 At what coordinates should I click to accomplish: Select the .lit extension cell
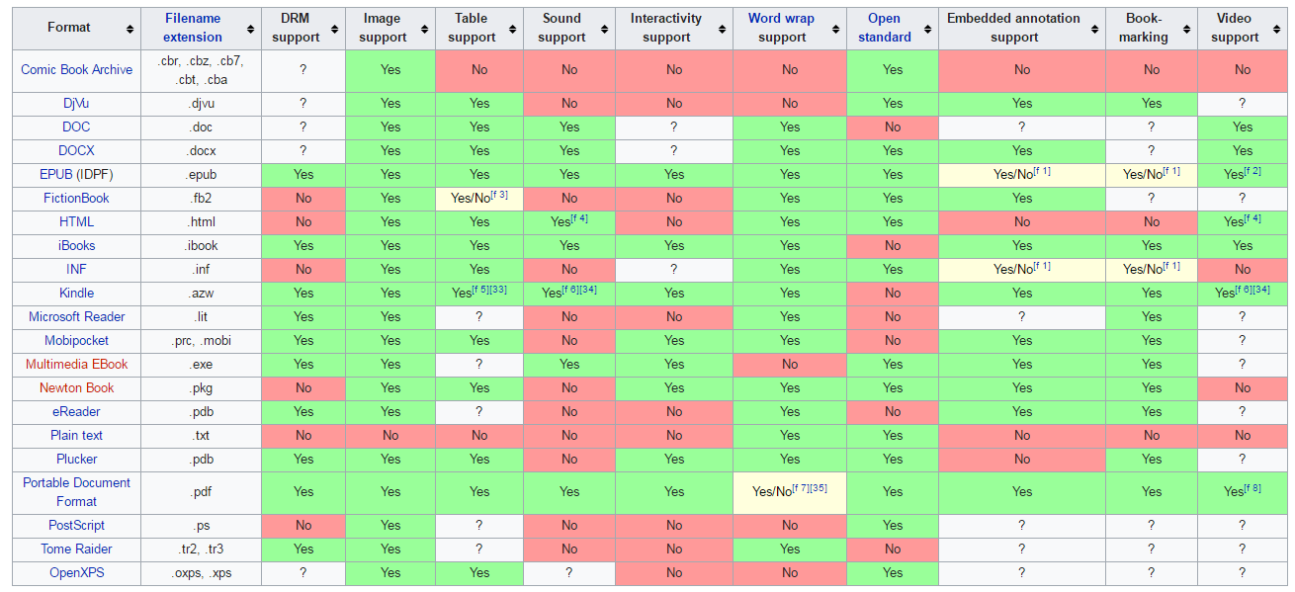[202, 317]
